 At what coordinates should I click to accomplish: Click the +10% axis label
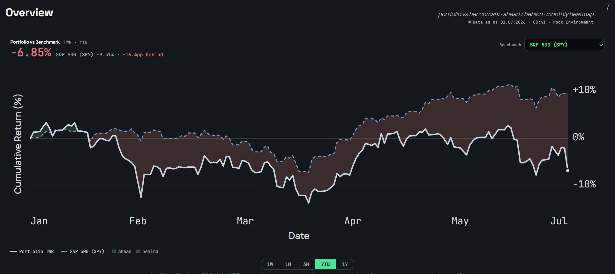[584, 90]
